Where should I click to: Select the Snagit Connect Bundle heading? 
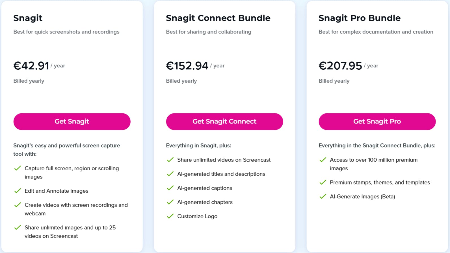(x=218, y=18)
